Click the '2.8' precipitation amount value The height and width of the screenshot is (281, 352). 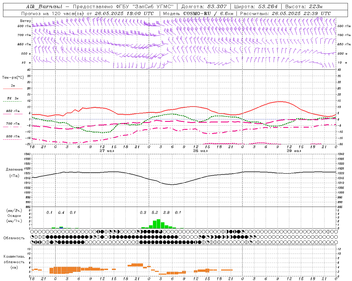(x=166, y=212)
